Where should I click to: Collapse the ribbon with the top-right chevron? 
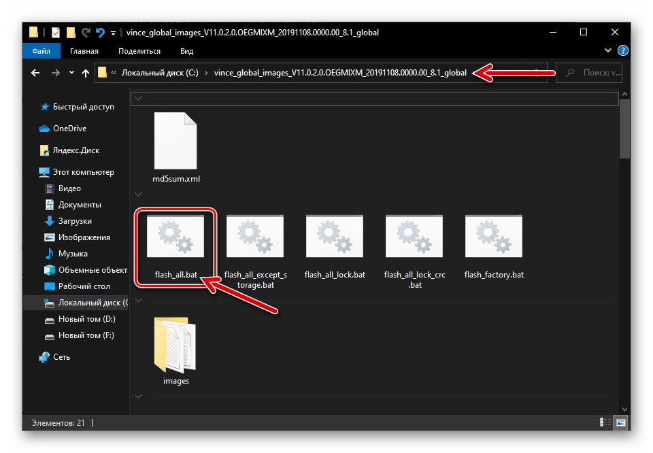click(x=608, y=50)
